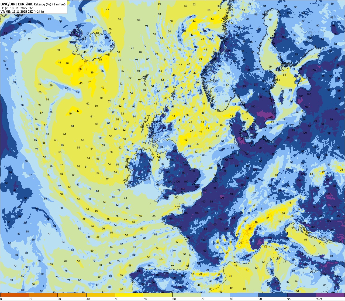Select the 90–95 dark blue legend swatch
This screenshot has width=345, height=301.
[273, 295]
